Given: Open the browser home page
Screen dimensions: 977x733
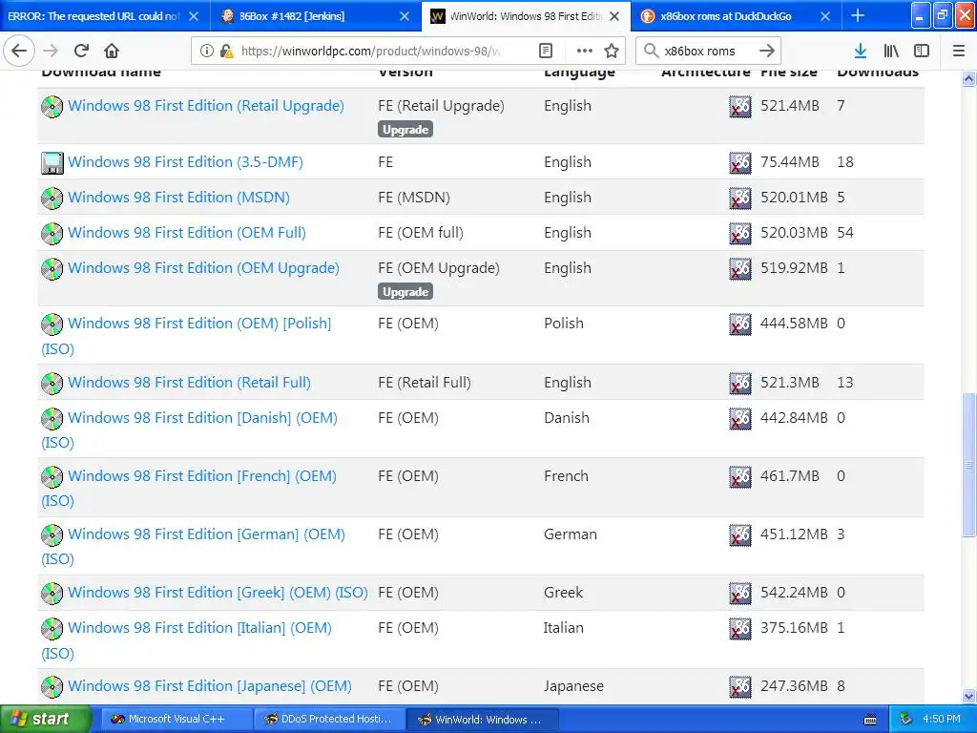Looking at the screenshot, I should click(112, 51).
